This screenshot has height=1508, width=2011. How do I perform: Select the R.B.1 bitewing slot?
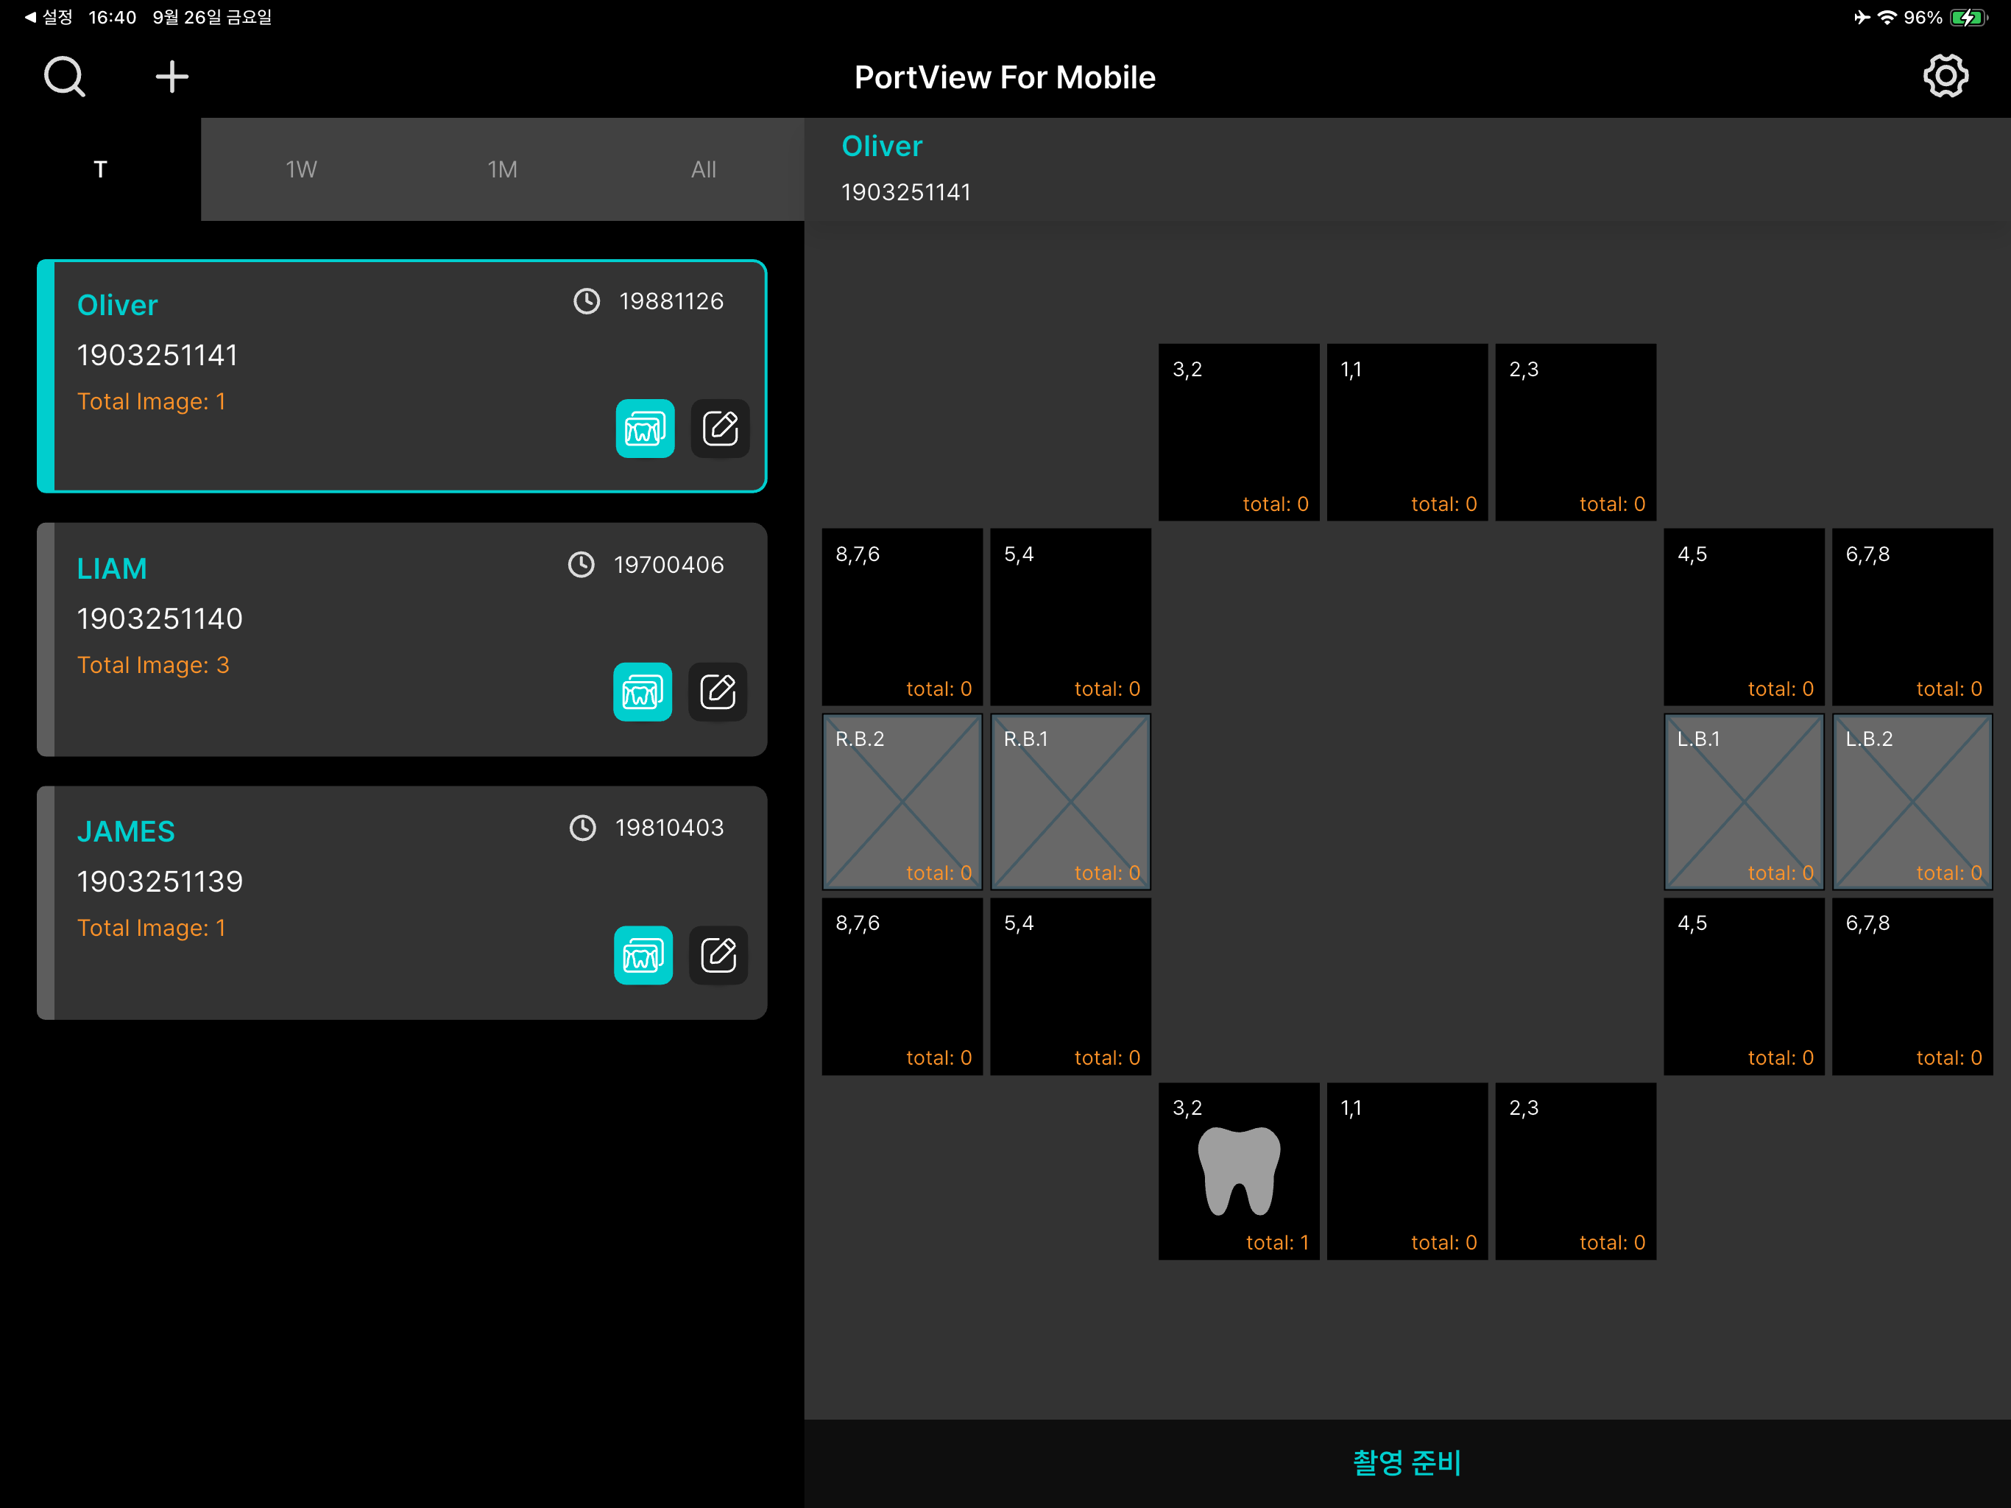(x=1071, y=801)
